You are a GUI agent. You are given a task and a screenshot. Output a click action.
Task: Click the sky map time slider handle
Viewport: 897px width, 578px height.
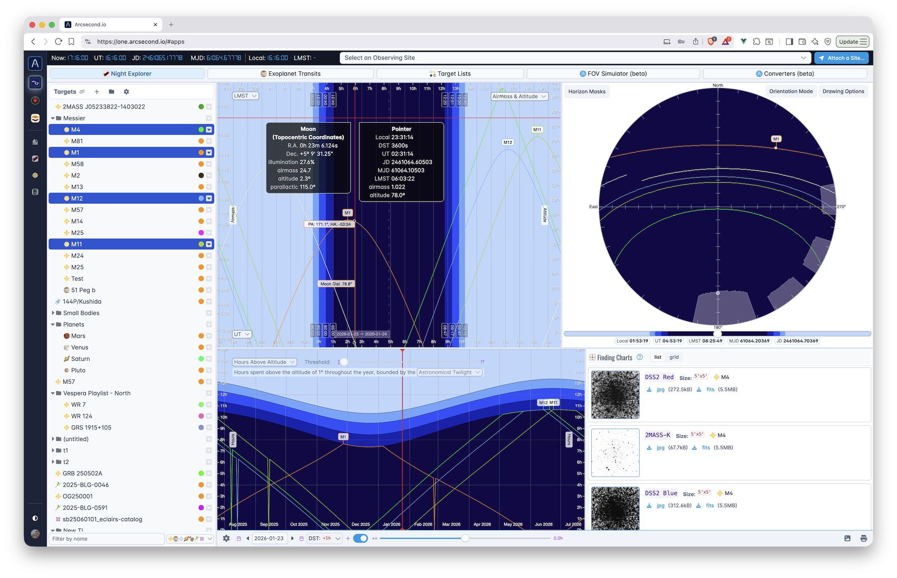717,334
